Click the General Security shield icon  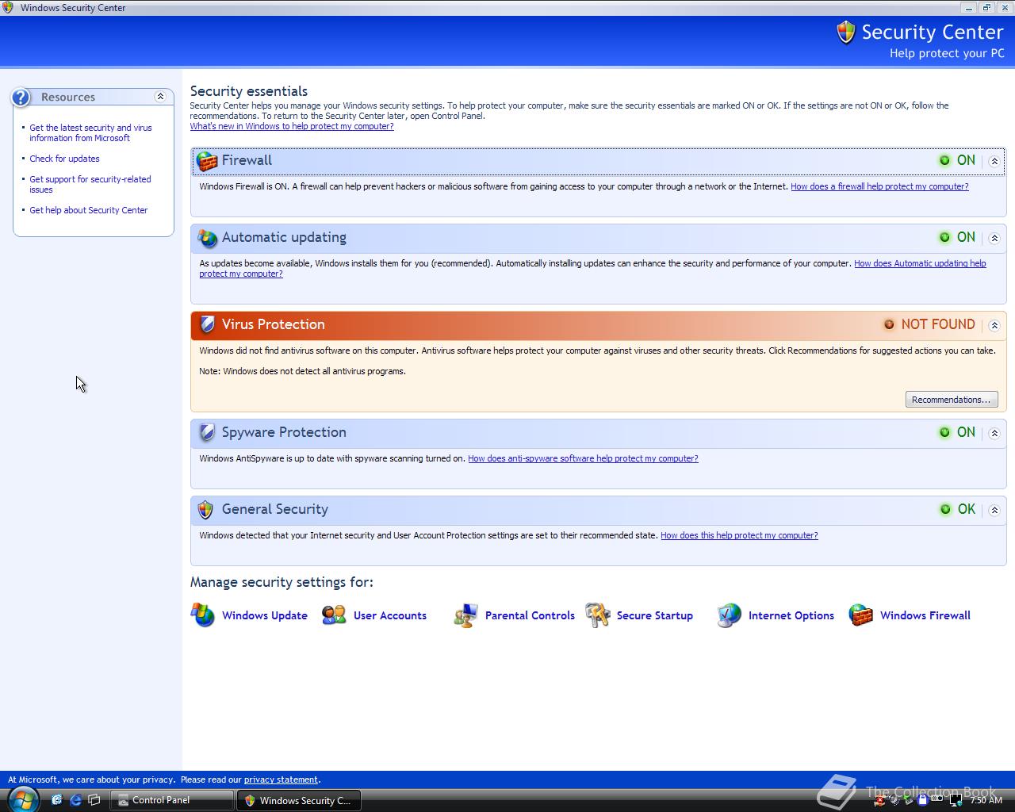[205, 509]
